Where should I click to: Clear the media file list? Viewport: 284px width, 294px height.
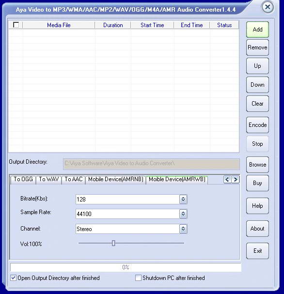257,104
